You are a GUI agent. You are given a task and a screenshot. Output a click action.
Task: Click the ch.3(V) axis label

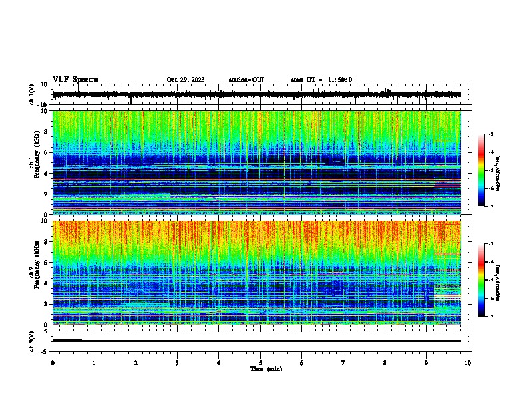(x=31, y=341)
